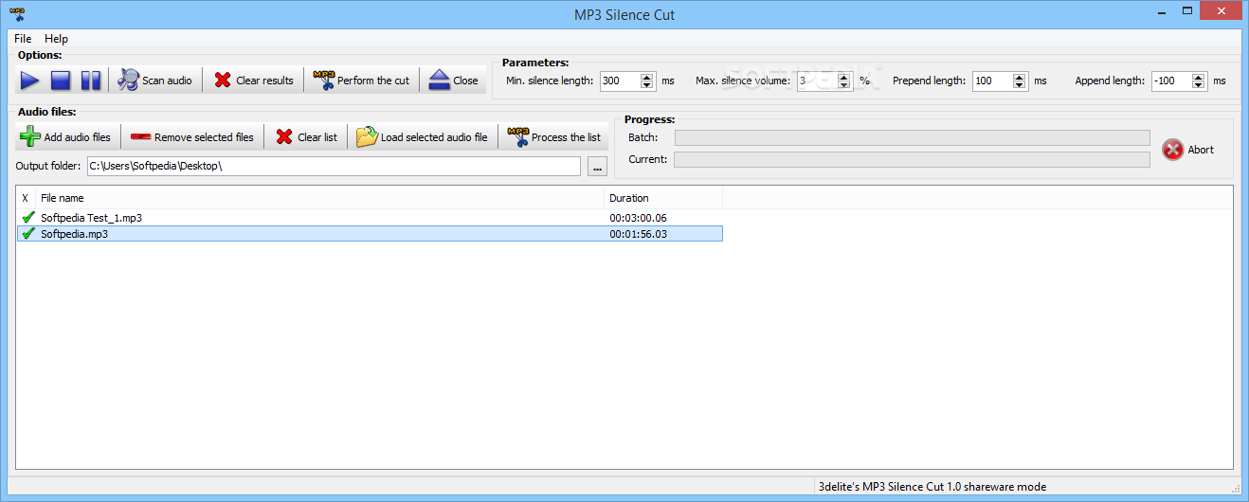Decrease Min. silence length value
Screen dimensions: 1249x502
(647, 85)
